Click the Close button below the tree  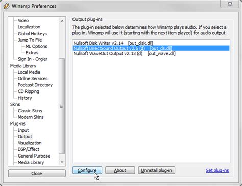tap(37, 173)
